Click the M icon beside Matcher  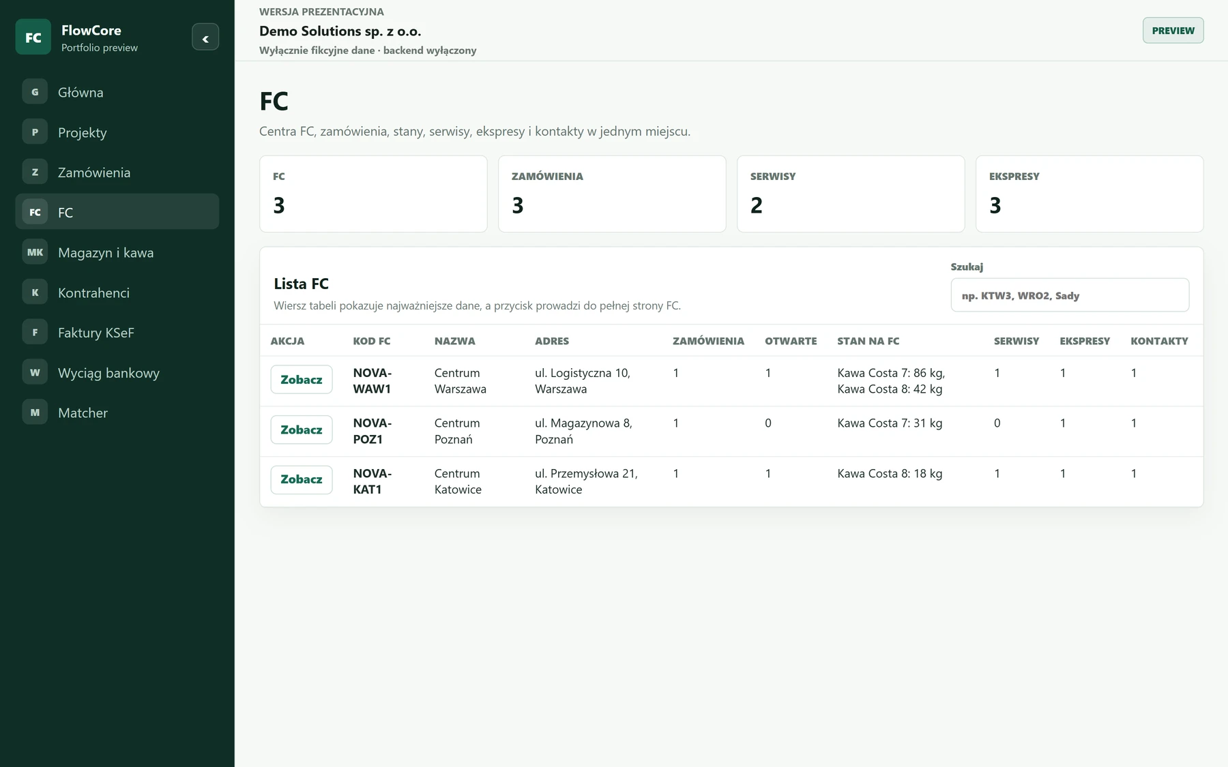pos(35,412)
